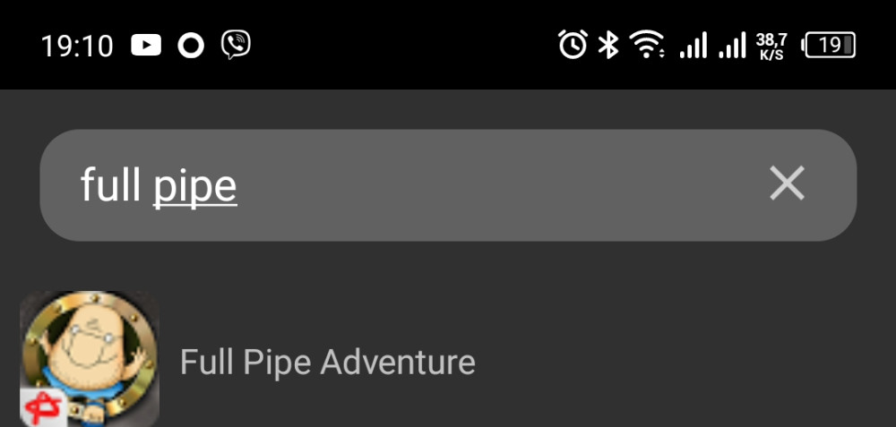Tap the 38,7 K/S network speed indicator
896x427 pixels.
[x=771, y=45]
